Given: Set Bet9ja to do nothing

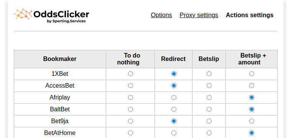Looking at the screenshot, I should click(130, 121).
